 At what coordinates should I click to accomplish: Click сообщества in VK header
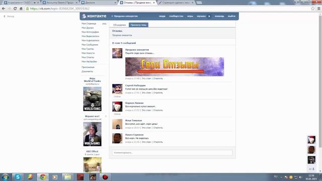(176, 16)
